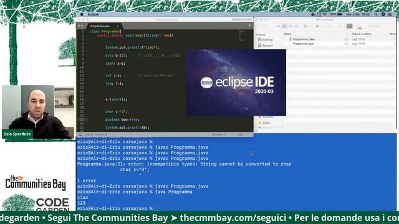Open Finder action gear dropdown
The width and height of the screenshot is (399, 224).
pyautogui.click(x=319, y=26)
